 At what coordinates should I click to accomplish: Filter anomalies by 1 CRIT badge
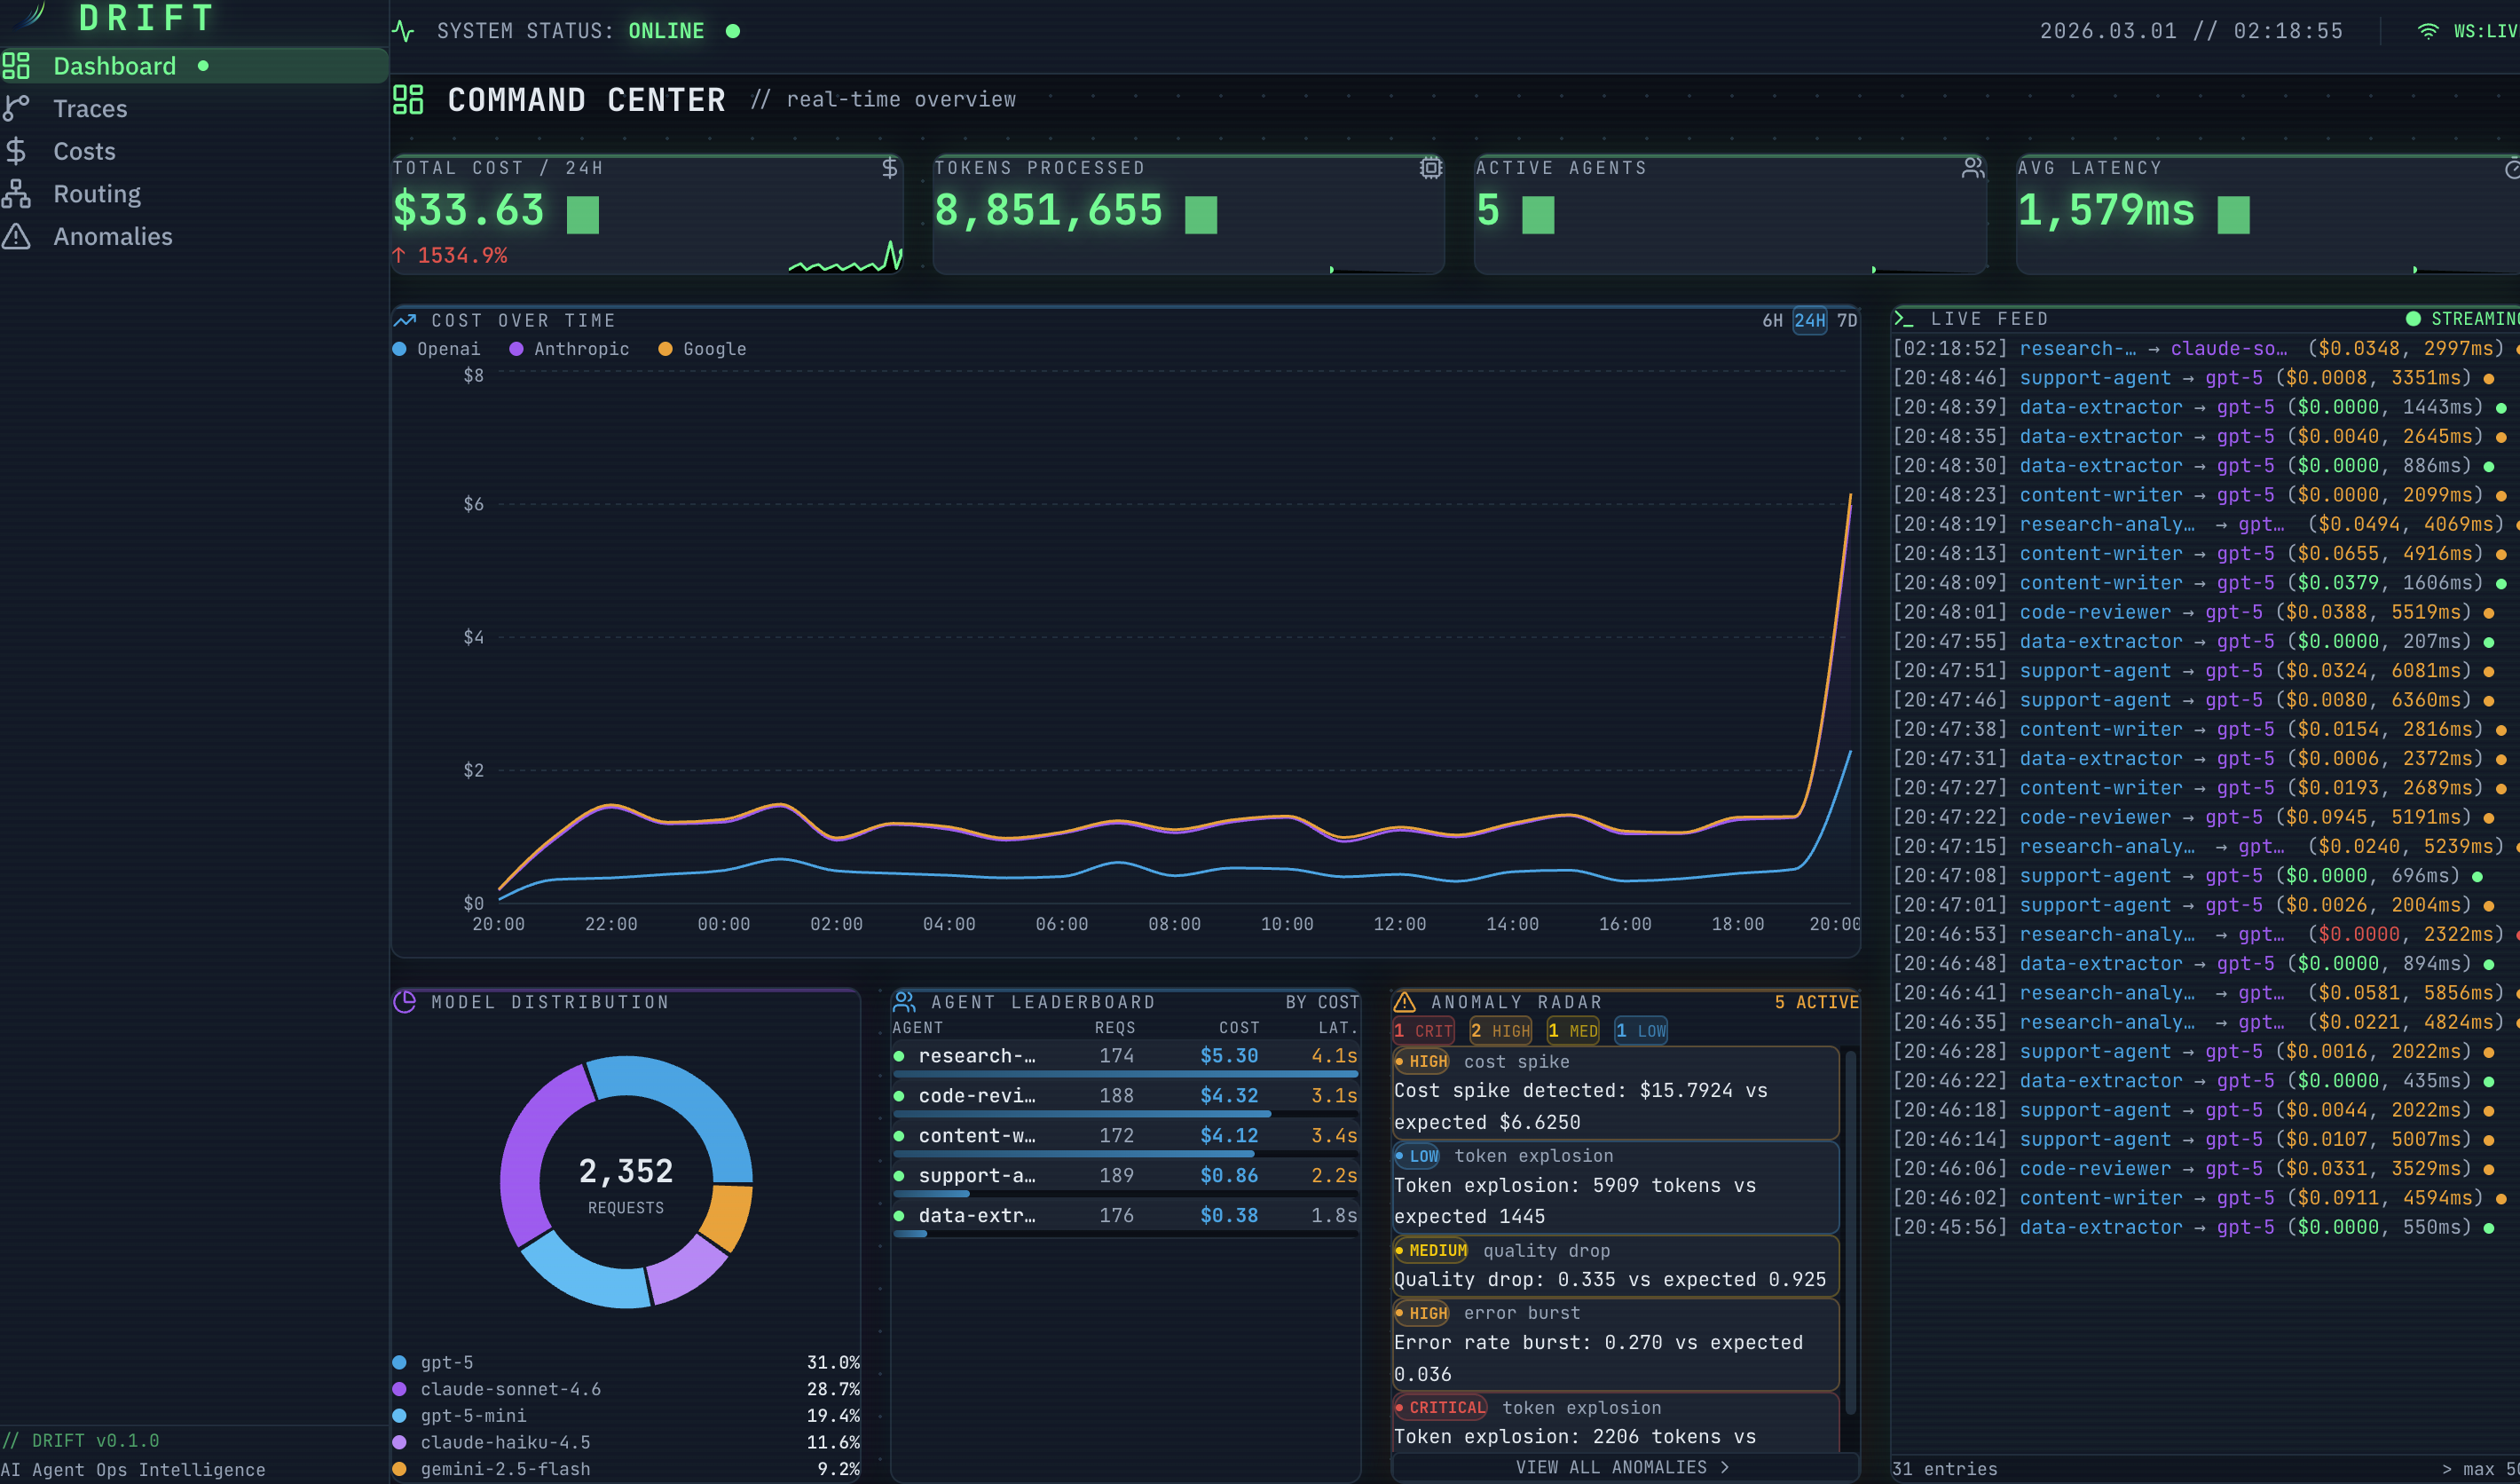[x=1423, y=1031]
